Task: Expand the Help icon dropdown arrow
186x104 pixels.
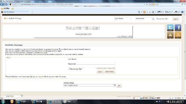Action: click(184, 12)
